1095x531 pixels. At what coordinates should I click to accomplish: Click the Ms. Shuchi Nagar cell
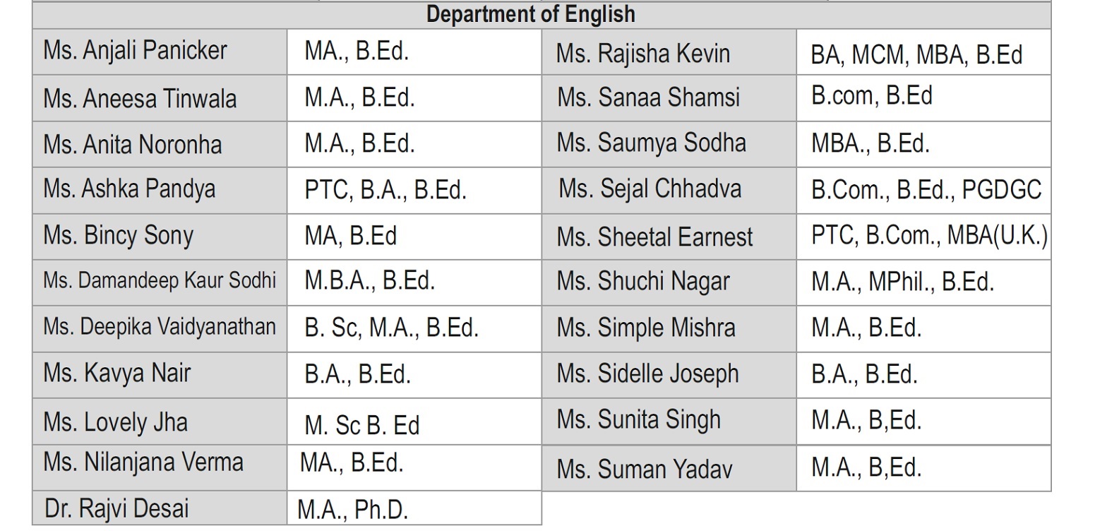click(669, 282)
